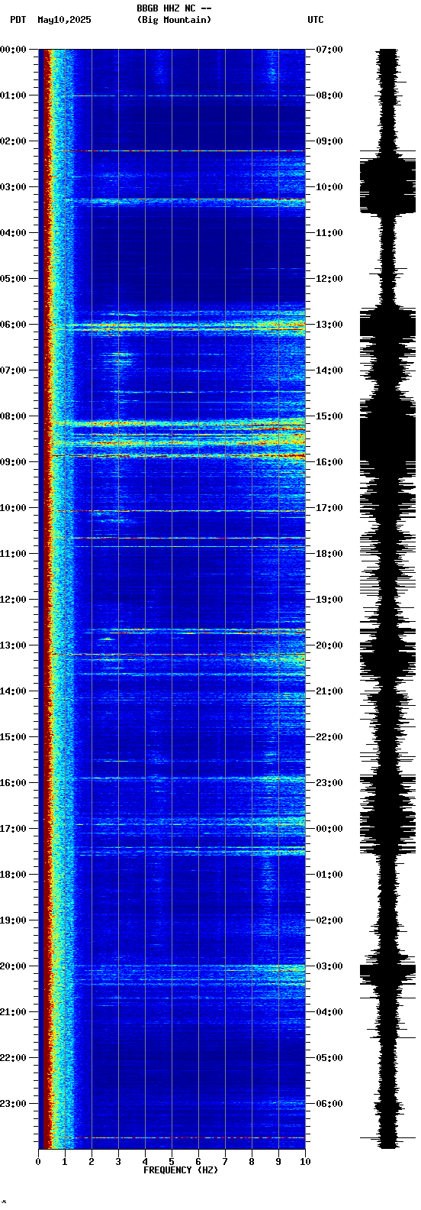Click the UTC time label '23:00'
The width and height of the screenshot is (421, 1210).
(329, 783)
